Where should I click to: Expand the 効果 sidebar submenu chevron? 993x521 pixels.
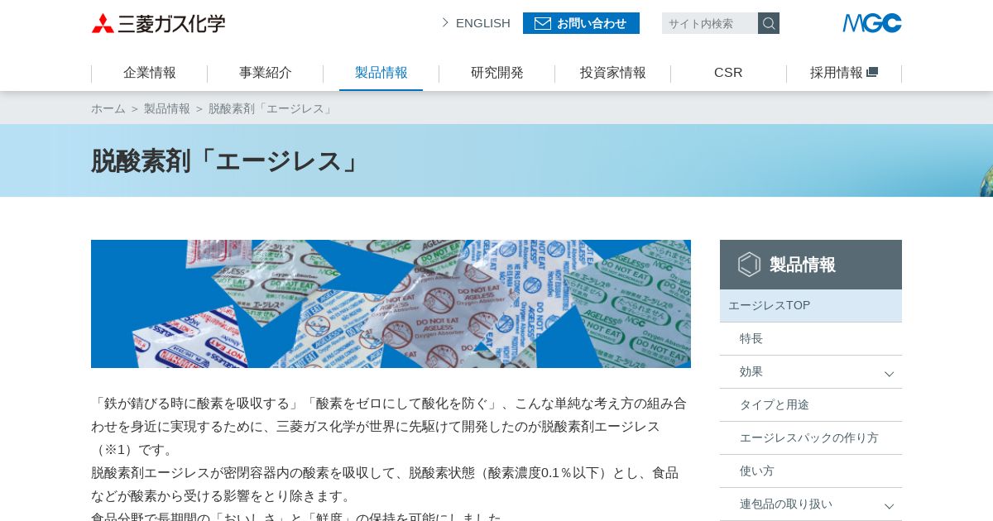889,374
